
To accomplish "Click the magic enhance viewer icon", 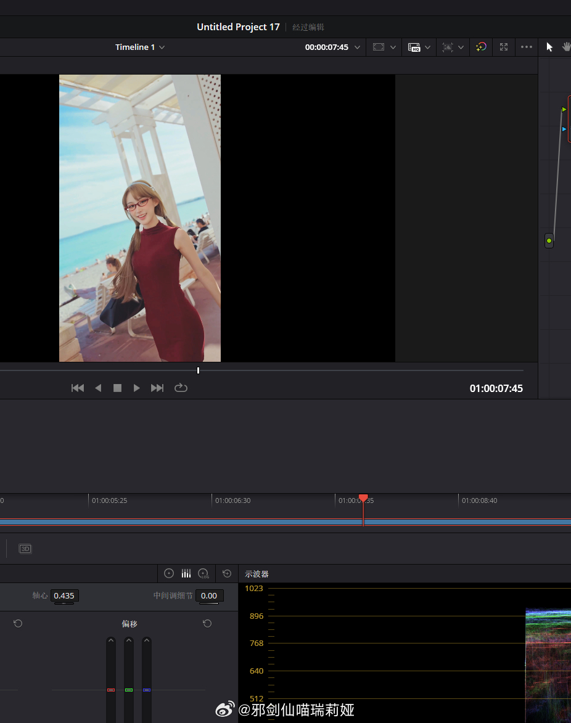I will [481, 47].
